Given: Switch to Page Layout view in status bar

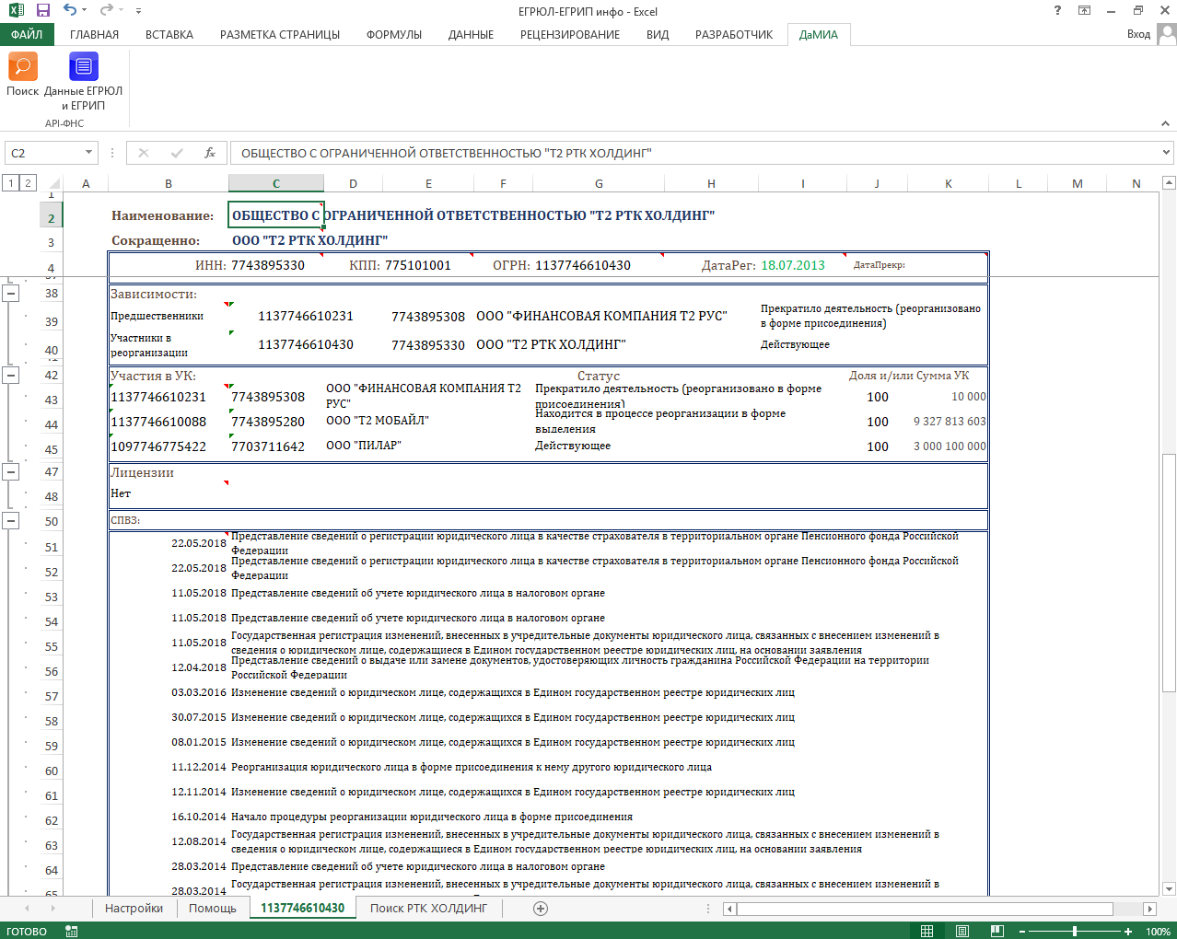Looking at the screenshot, I should click(961, 931).
